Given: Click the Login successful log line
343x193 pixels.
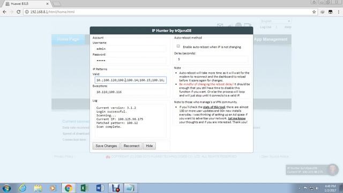Looking at the screenshot, I should coord(111,112).
